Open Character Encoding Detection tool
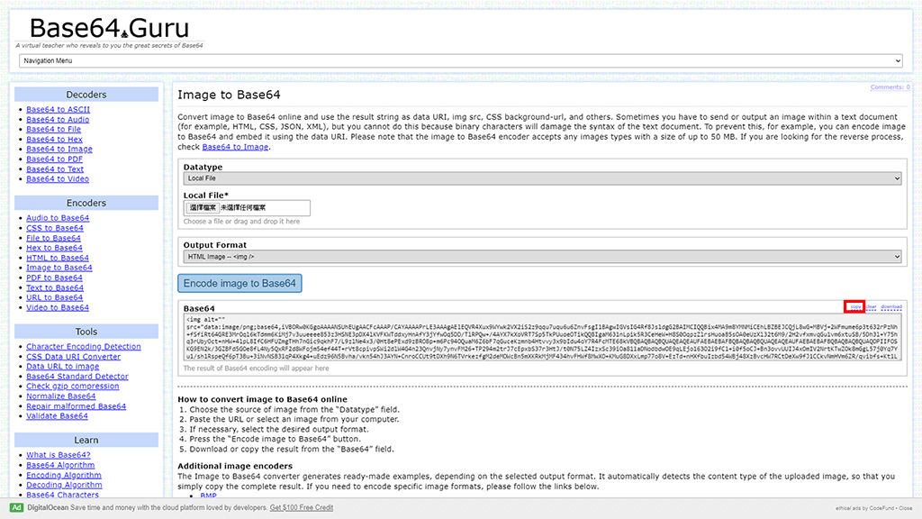The height and width of the screenshot is (519, 922). [83, 347]
